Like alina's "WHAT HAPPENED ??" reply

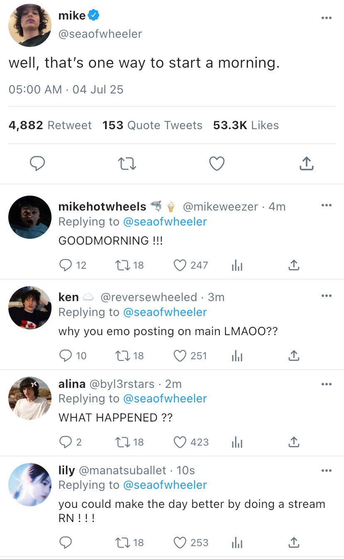(179, 442)
